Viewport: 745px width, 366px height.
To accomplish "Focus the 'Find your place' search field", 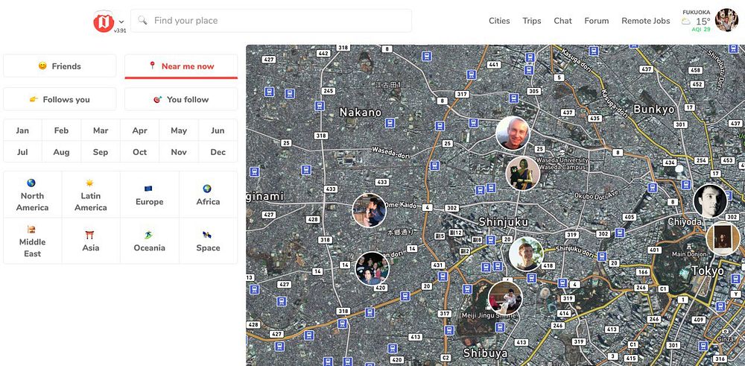I will click(271, 21).
